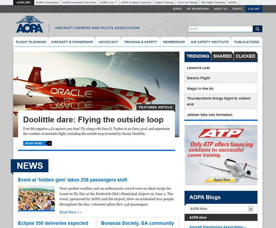The width and height of the screenshot is (276, 228).
Task: Click the Donate button
Action: pos(237,9)
